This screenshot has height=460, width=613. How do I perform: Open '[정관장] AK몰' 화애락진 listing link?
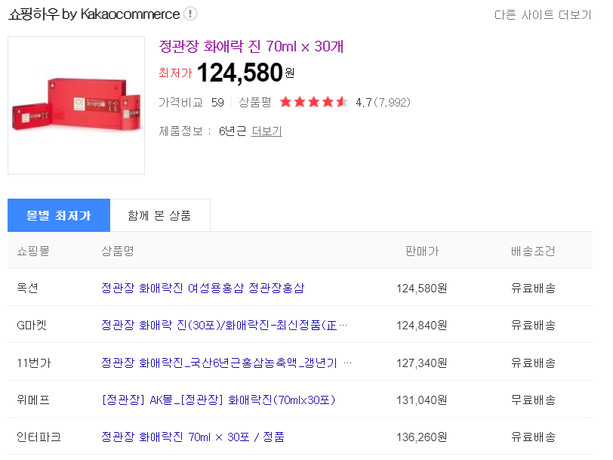click(218, 400)
